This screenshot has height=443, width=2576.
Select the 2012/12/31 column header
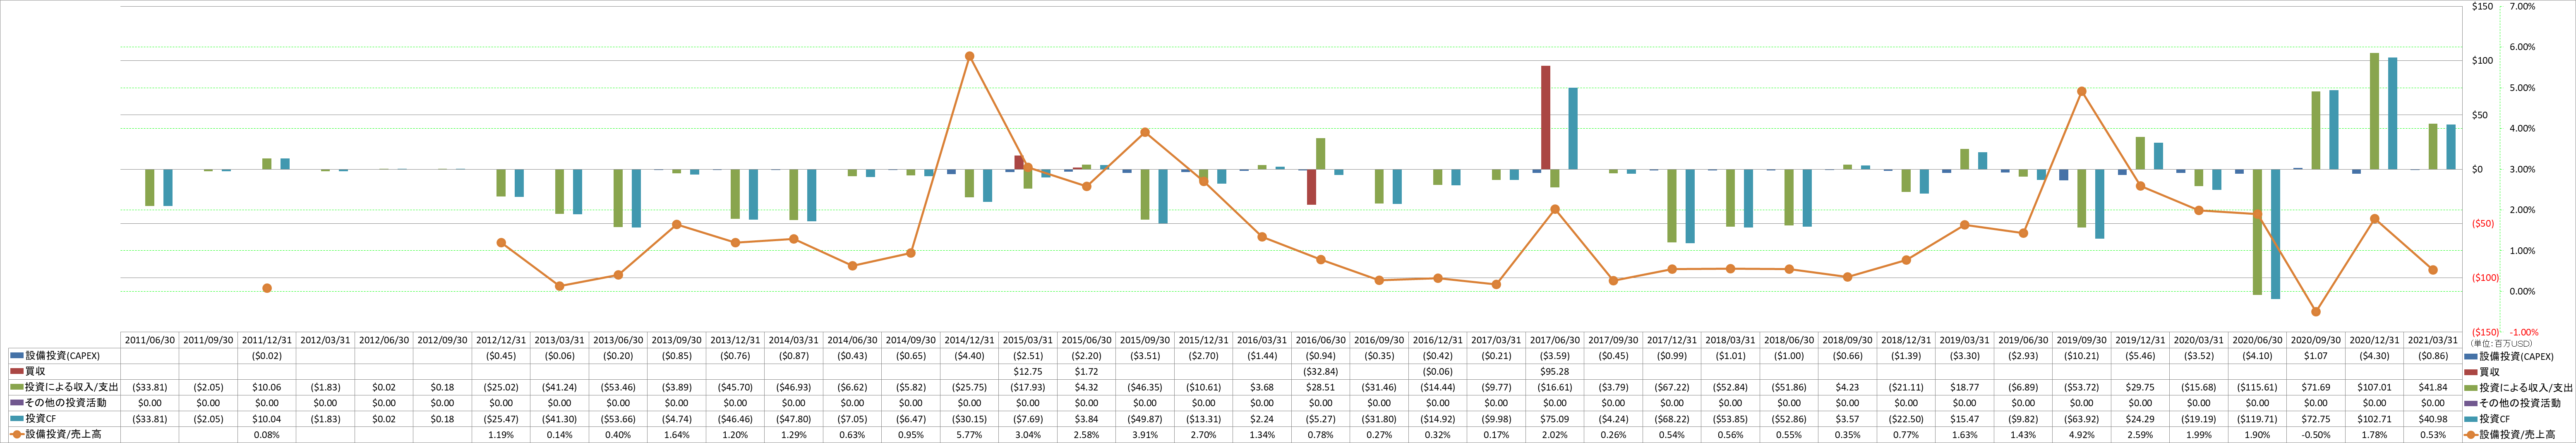(x=501, y=340)
